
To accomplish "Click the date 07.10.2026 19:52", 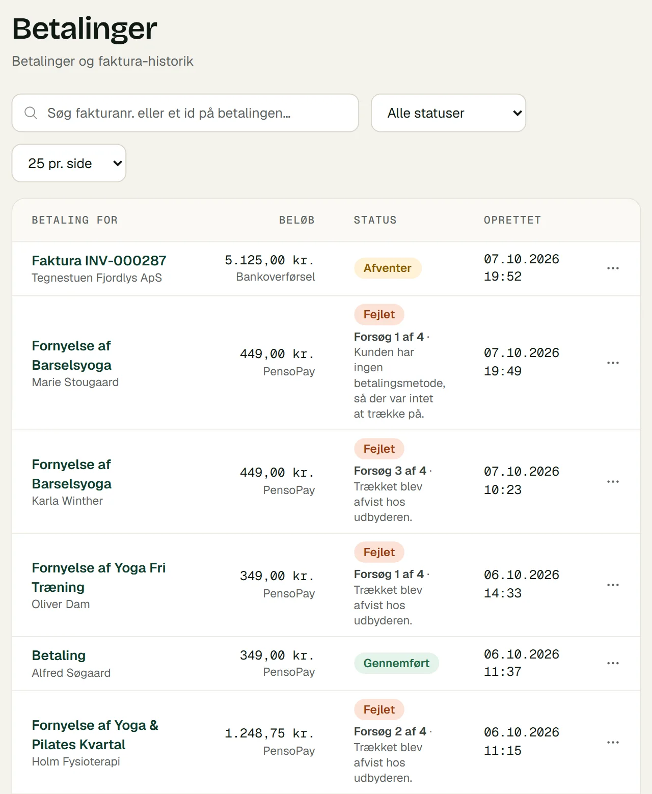I will pyautogui.click(x=522, y=268).
